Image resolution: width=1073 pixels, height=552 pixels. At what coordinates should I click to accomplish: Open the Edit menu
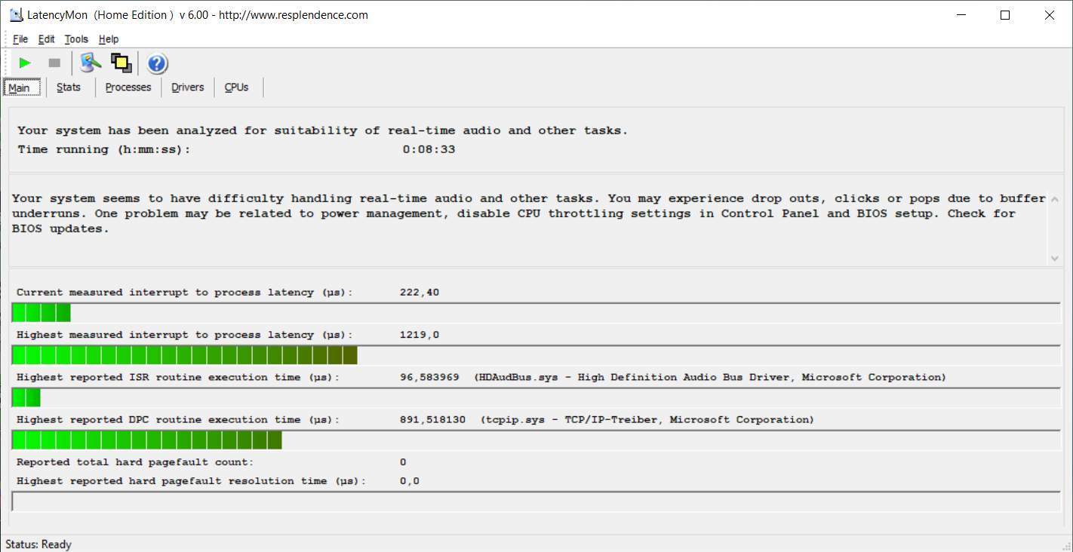point(47,39)
